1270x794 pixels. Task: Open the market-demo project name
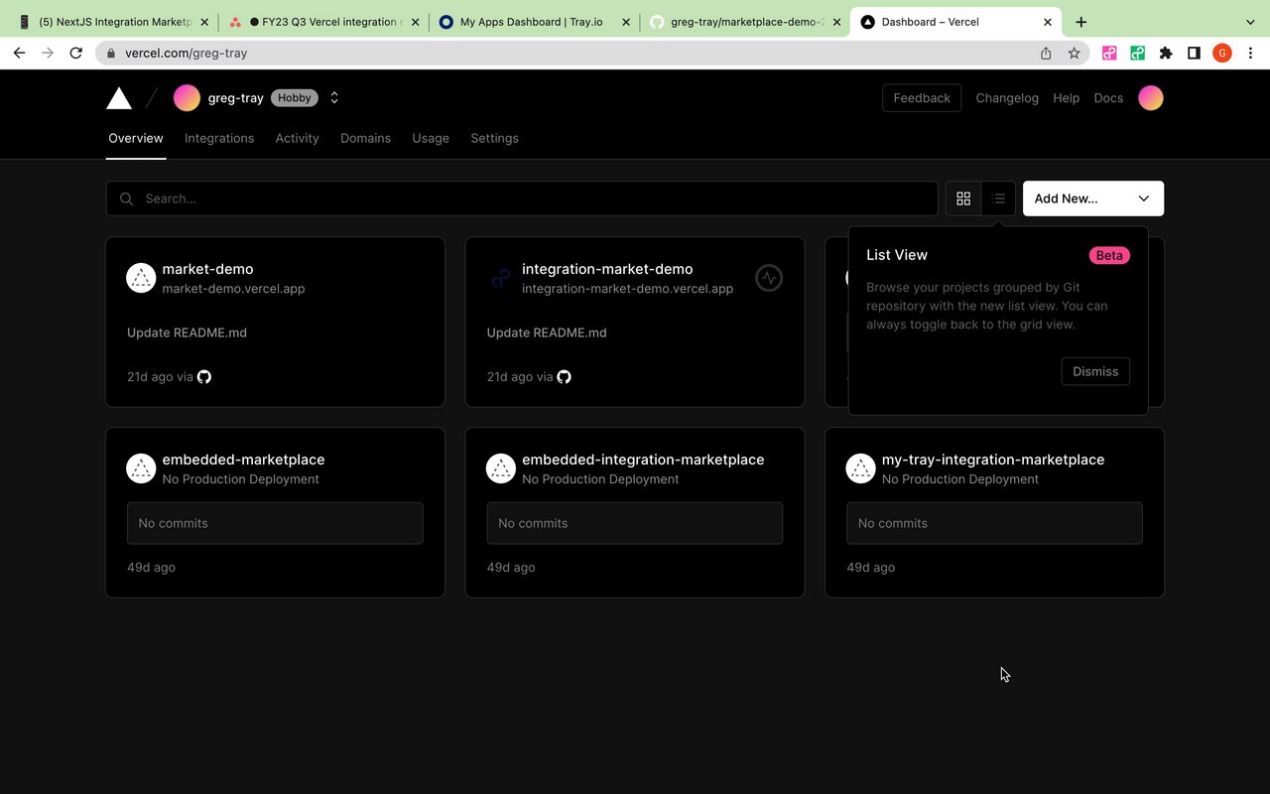[207, 269]
